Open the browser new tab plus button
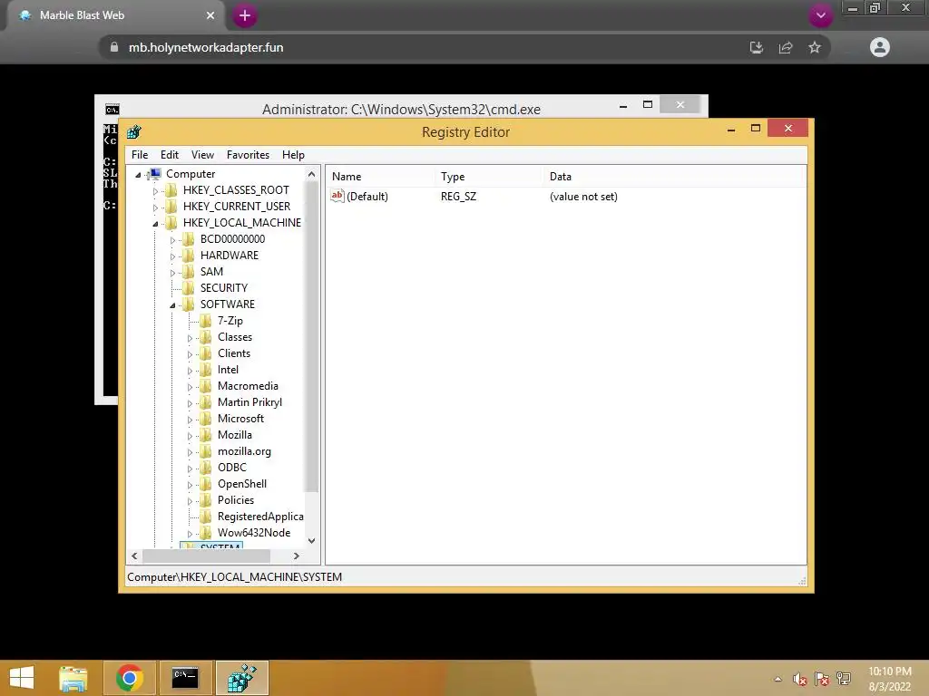The height and width of the screenshot is (696, 929). point(245,16)
